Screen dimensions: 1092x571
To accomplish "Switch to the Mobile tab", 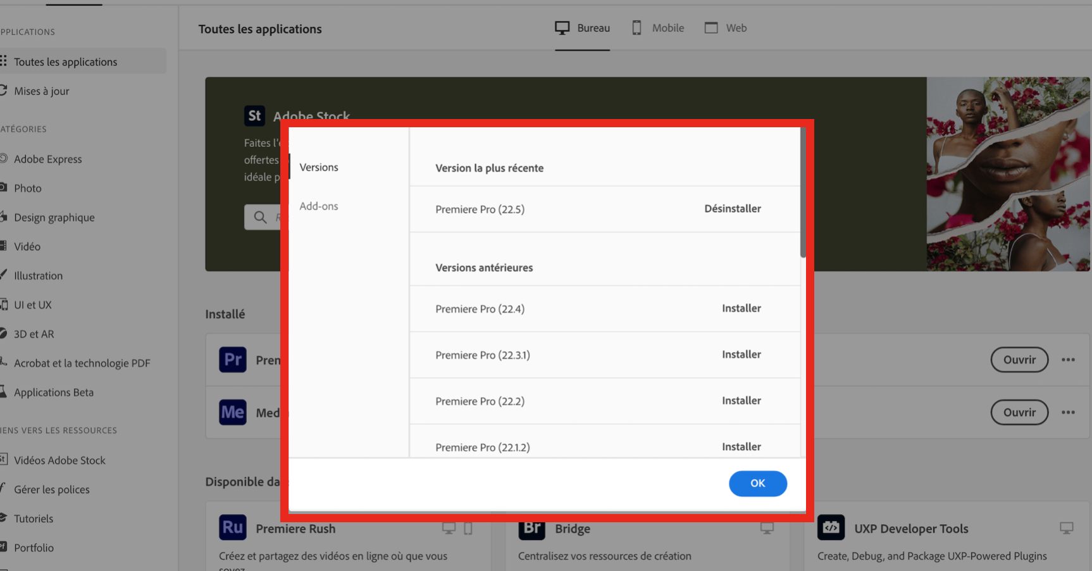I will [x=658, y=28].
